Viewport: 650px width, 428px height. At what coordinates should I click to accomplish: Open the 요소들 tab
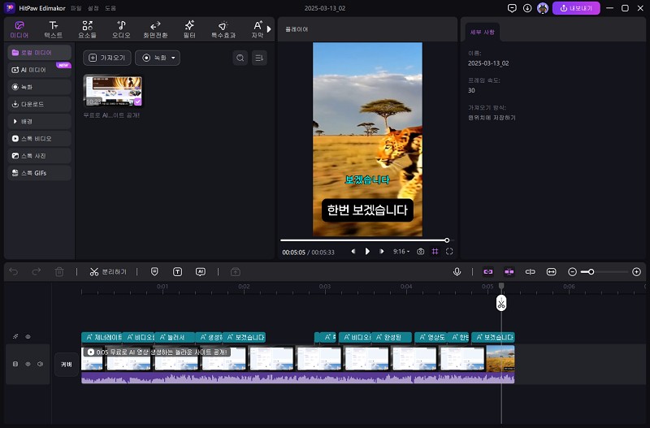pyautogui.click(x=87, y=30)
